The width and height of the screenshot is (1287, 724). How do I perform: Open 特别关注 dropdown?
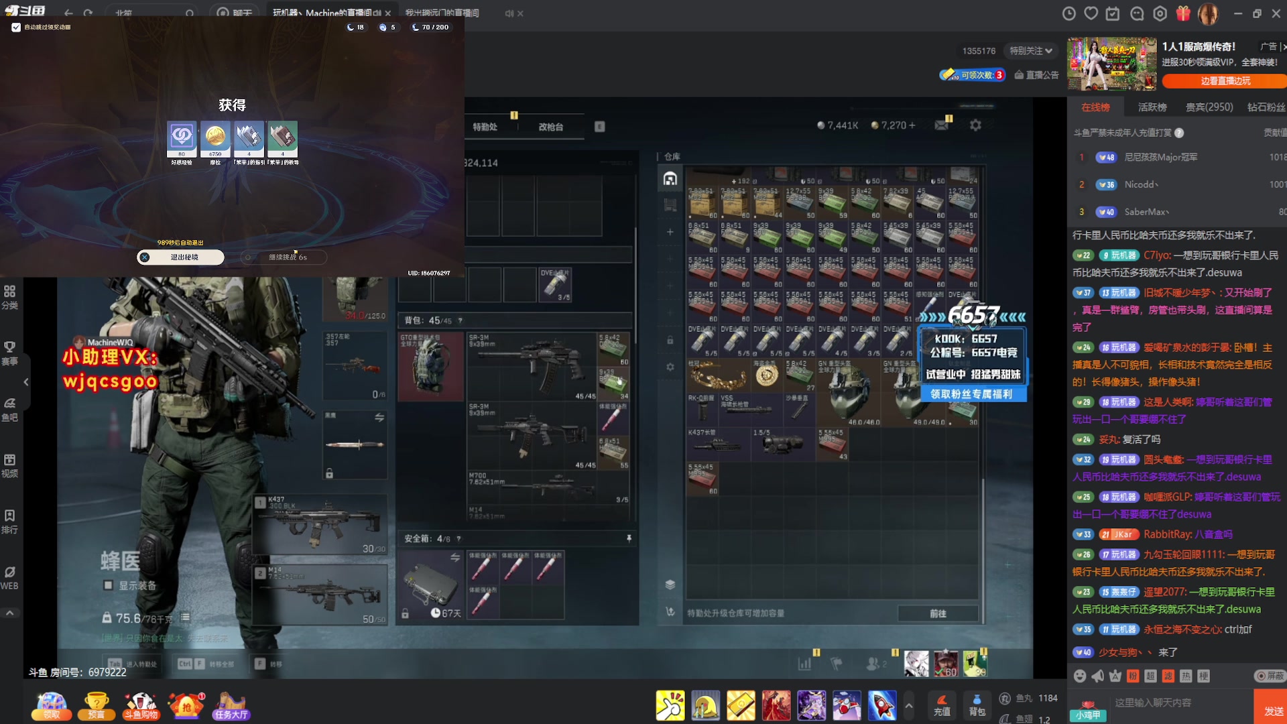(x=1031, y=51)
